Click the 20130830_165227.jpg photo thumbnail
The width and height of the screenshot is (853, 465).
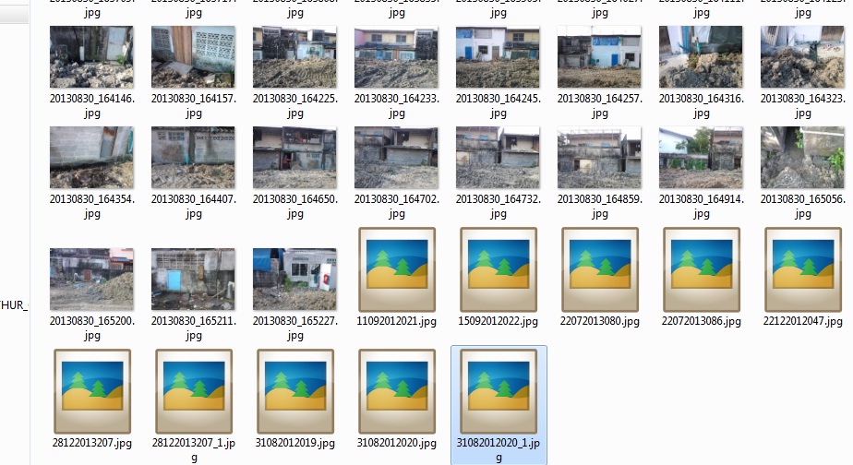[x=294, y=279]
